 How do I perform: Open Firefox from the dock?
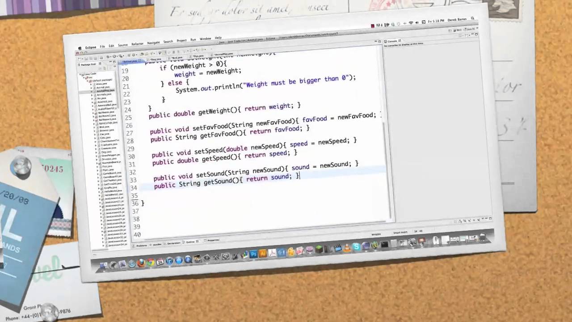coord(141,263)
